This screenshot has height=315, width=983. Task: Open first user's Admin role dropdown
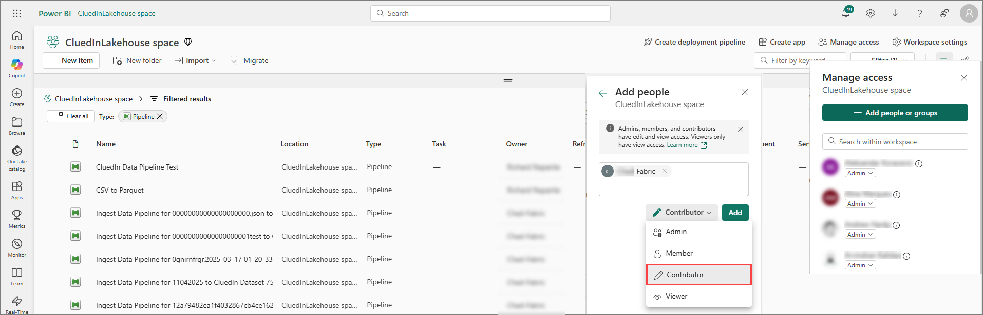coord(860,173)
